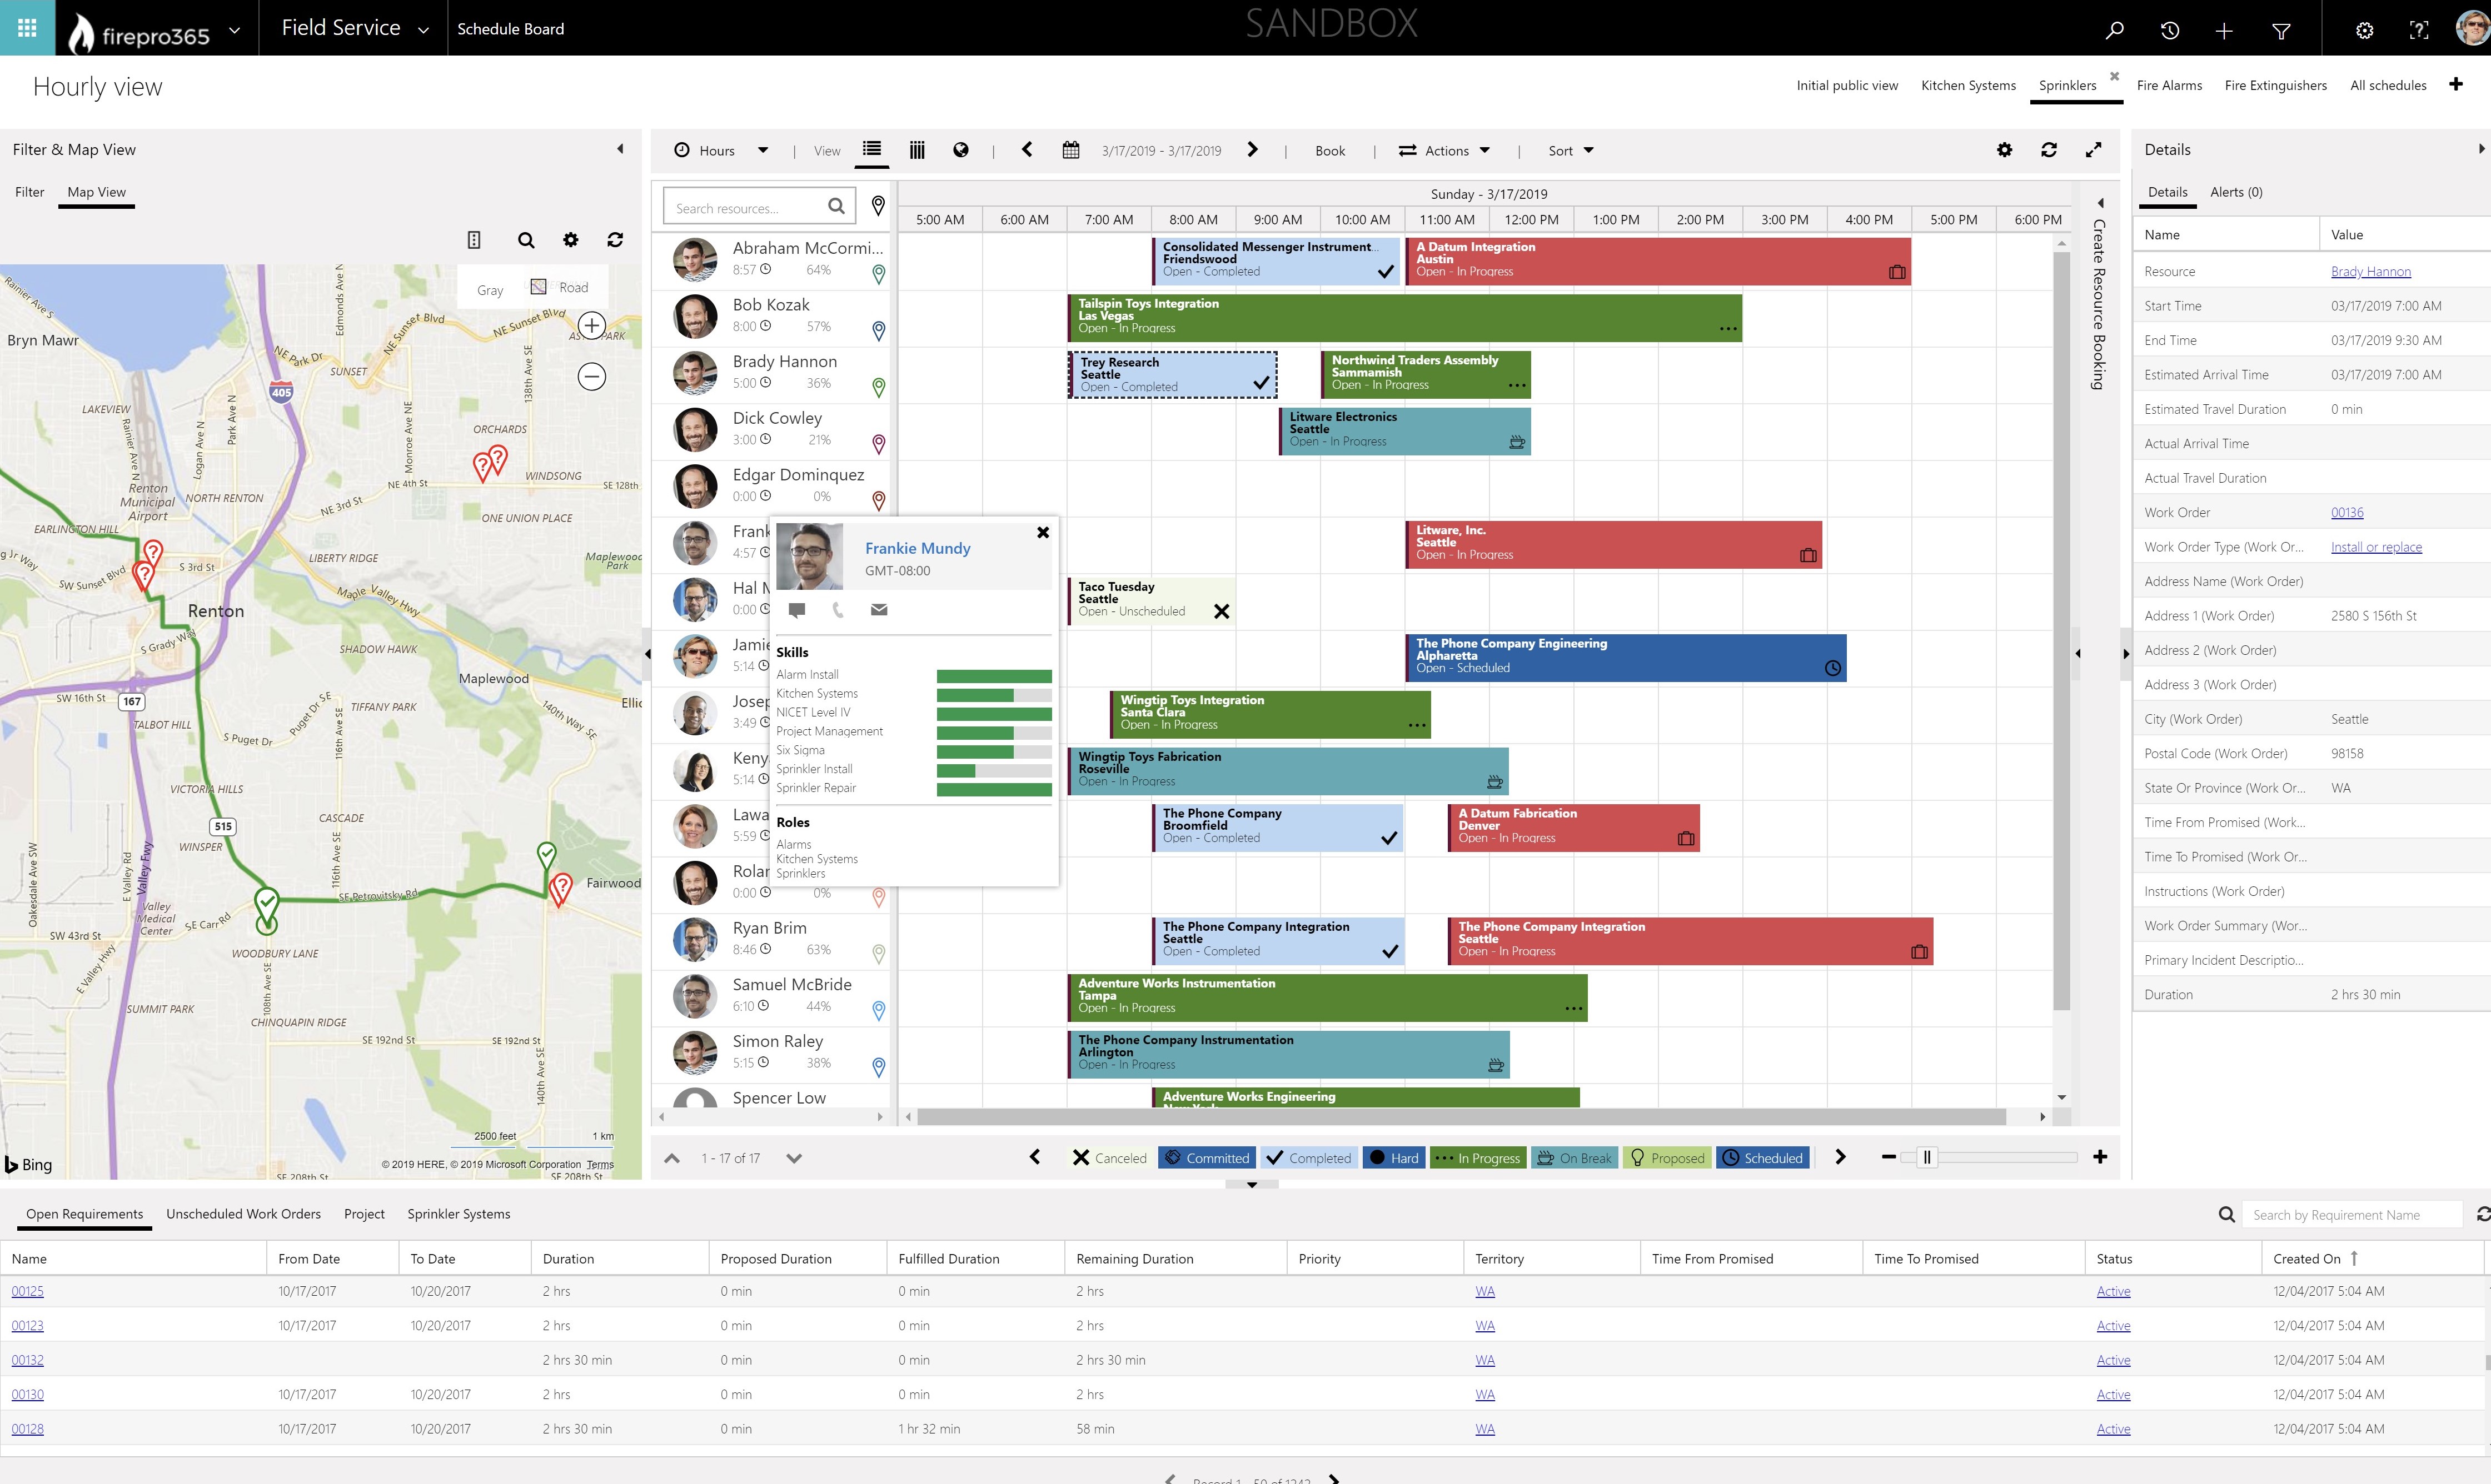Toggle Committed status legend filter
Image resolution: width=2491 pixels, height=1484 pixels.
[1207, 1158]
